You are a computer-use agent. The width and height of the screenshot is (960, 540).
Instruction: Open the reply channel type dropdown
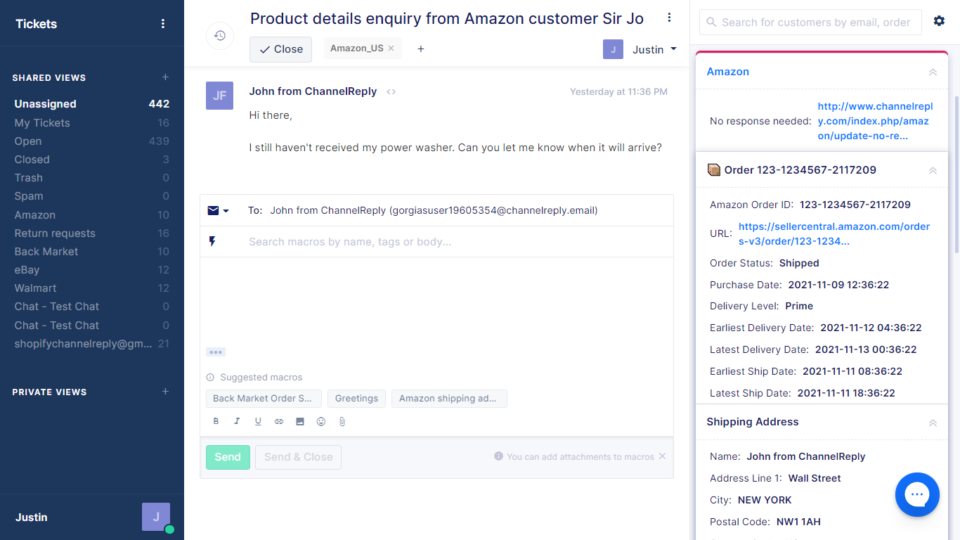(219, 210)
